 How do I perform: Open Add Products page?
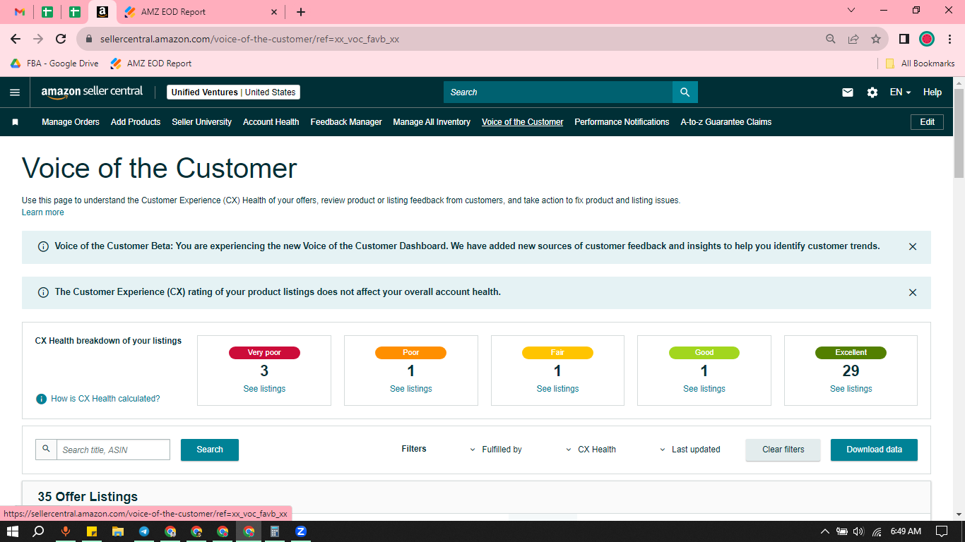click(x=136, y=122)
